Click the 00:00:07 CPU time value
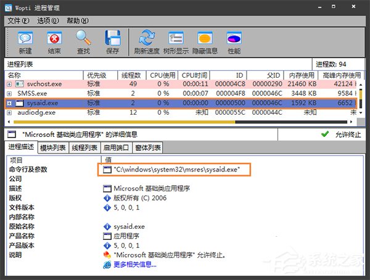This screenshot has height=280, width=370. click(x=195, y=94)
